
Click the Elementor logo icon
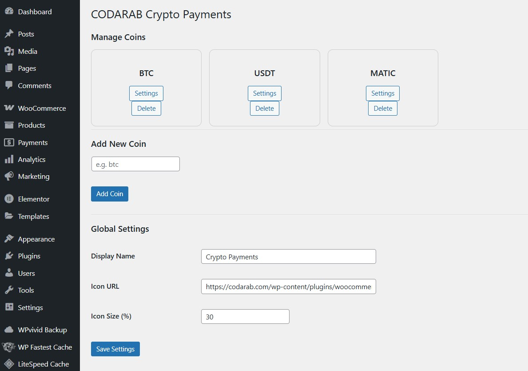pos(9,199)
